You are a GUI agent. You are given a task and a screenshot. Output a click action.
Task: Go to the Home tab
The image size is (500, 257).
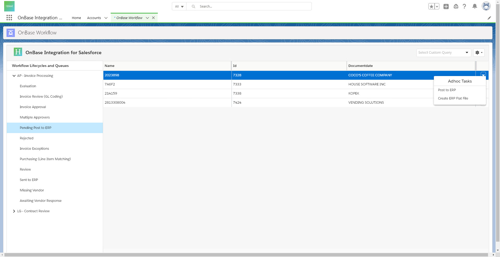coord(76,18)
